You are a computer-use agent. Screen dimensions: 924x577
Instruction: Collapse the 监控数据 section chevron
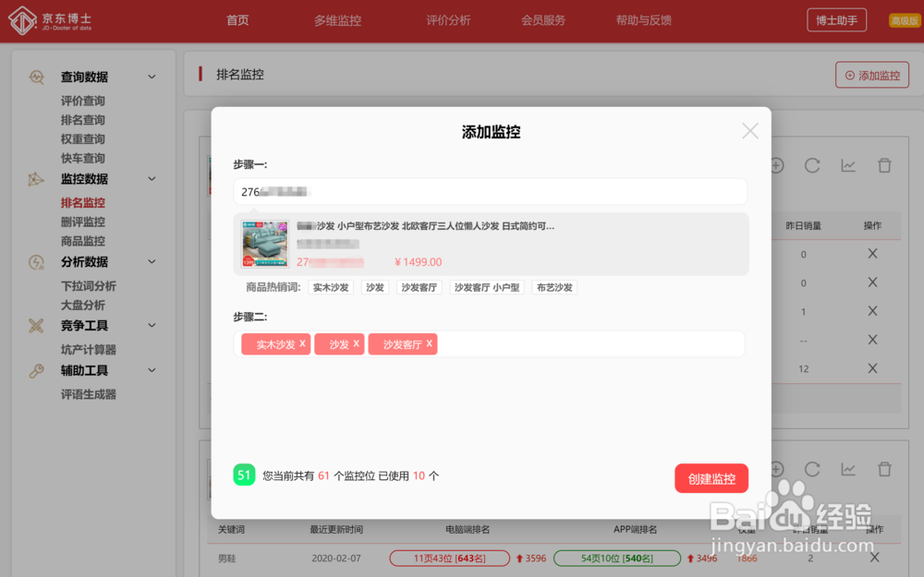tap(152, 179)
